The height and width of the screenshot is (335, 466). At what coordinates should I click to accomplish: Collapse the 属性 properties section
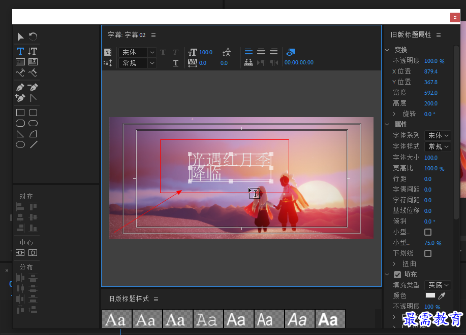click(x=387, y=125)
